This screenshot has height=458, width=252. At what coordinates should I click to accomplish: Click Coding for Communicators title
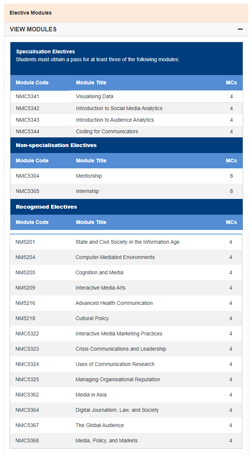[107, 131]
